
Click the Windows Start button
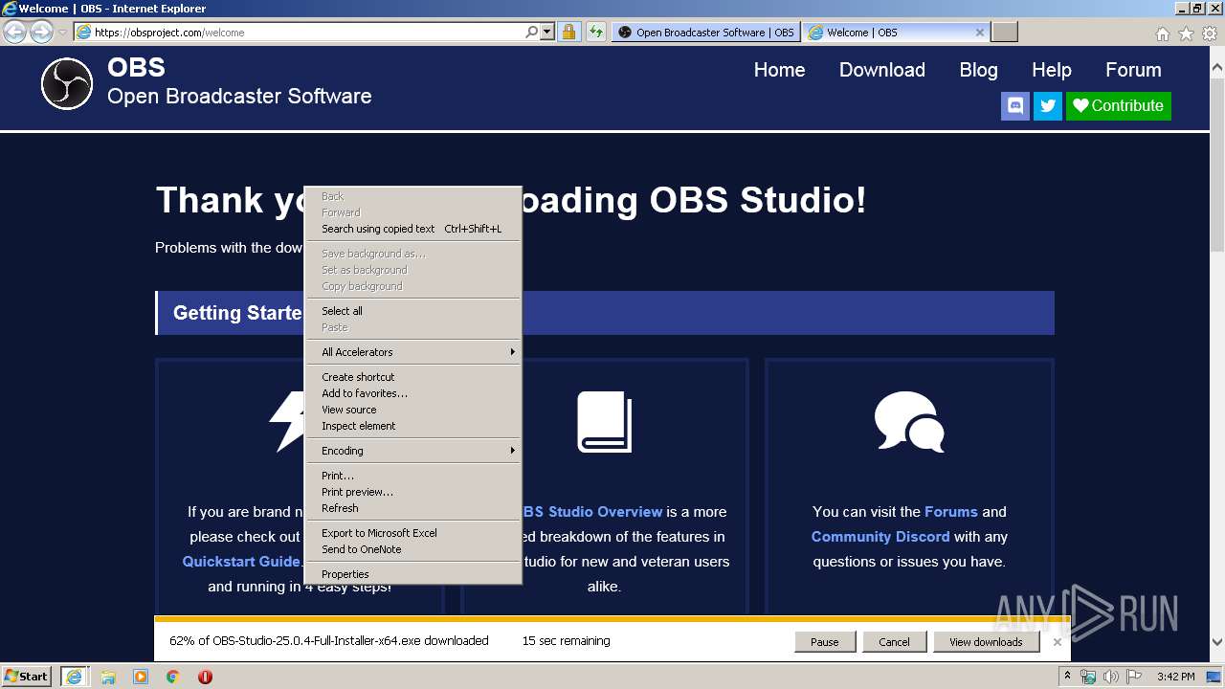tap(27, 677)
